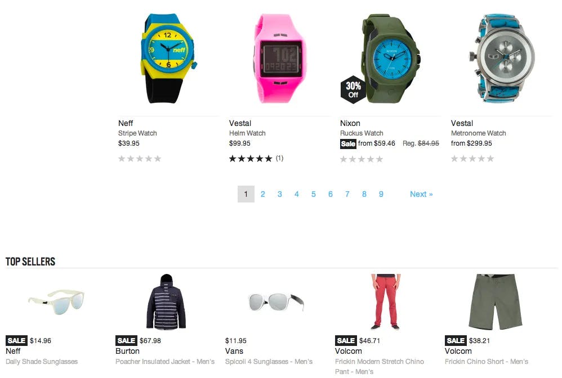This screenshot has height=378, width=562.
Task: Click the Burton Poacher Insulated Jacket image
Action: point(166,301)
